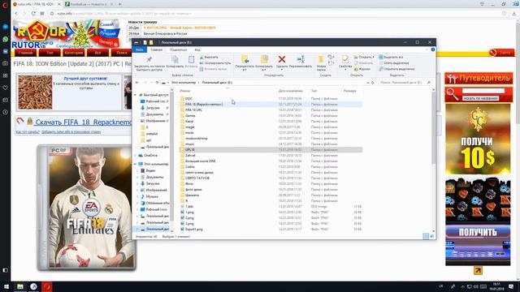The width and height of the screenshot is (520, 292).
Task: Expand Музыка under Этот компьютер
Action: coord(138,196)
